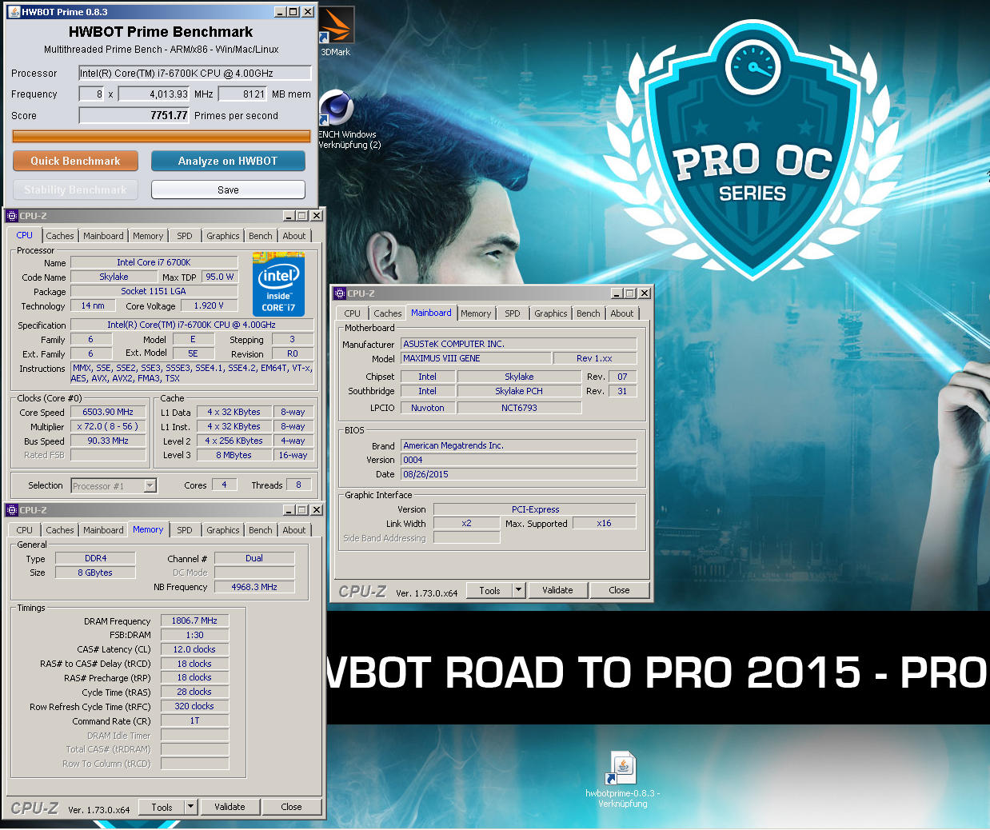This screenshot has height=830, width=990.
Task: Expand the Tools dropdown arrow in CPU-Z Mainboard window
Action: tap(519, 590)
